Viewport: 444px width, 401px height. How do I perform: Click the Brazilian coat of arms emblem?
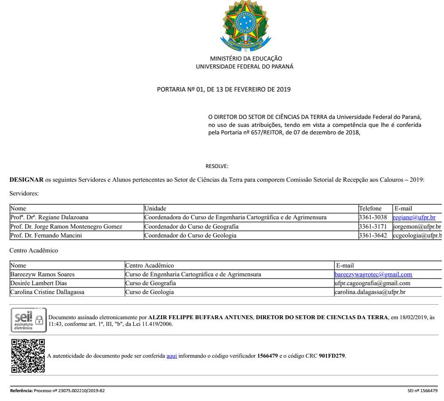tap(245, 26)
